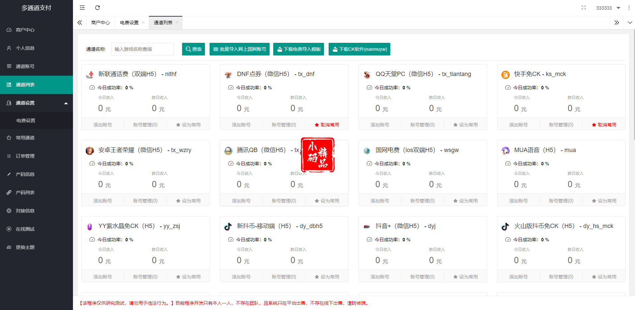Close the 电费设置 tab
The image size is (635, 310).
point(143,23)
